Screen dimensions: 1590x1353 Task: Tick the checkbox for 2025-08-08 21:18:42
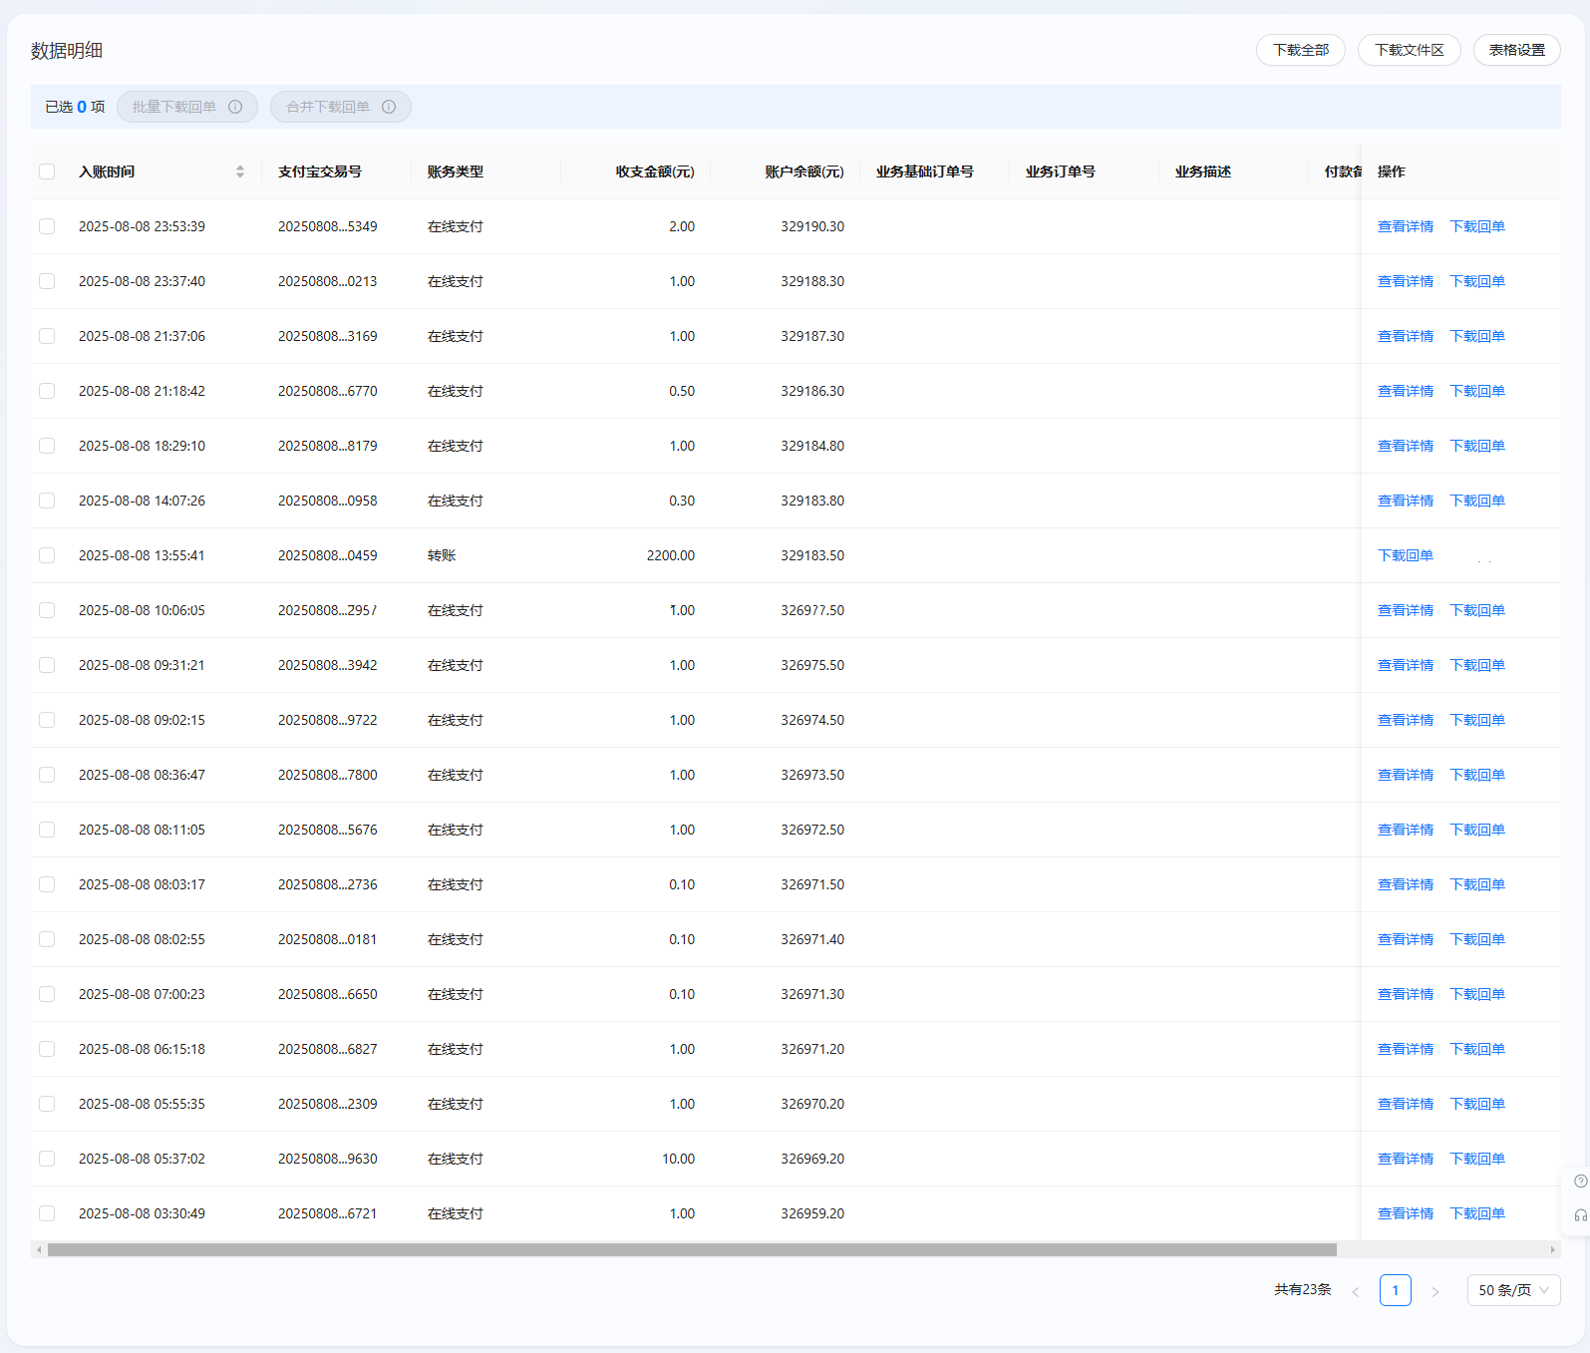click(47, 391)
